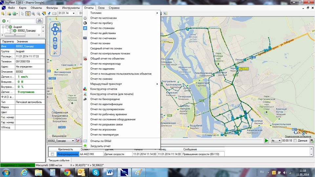The width and height of the screenshot is (315, 177).
Task: Click map control minus zoom button
Action: (55, 47)
